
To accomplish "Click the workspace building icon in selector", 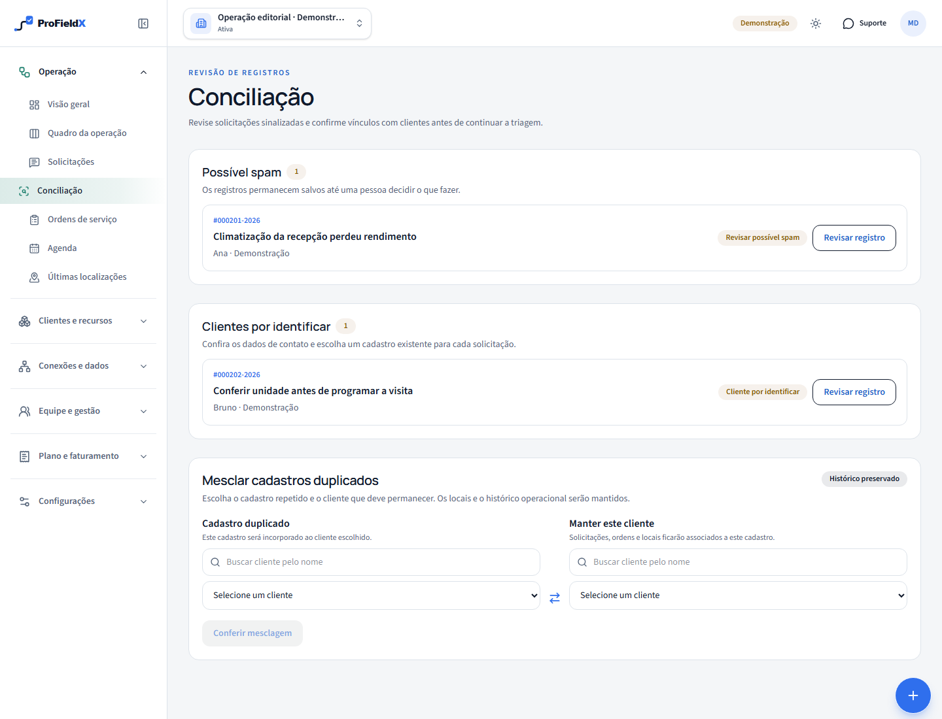I will pyautogui.click(x=201, y=24).
